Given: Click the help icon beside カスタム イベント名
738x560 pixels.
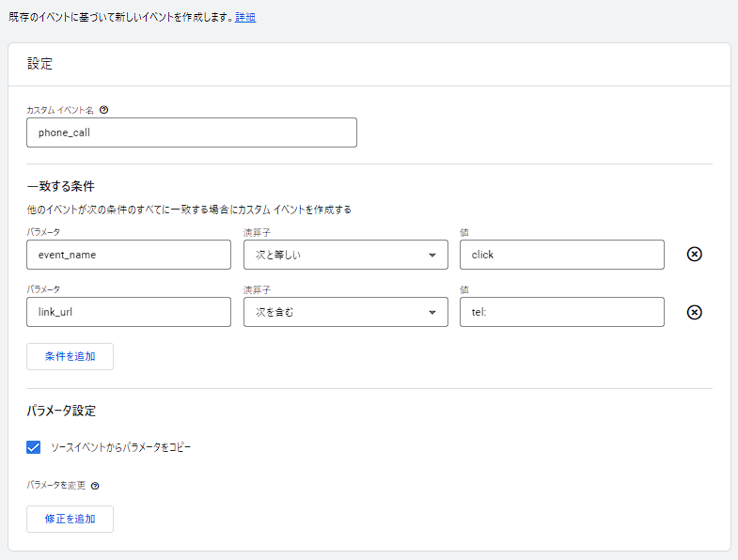Looking at the screenshot, I should (103, 110).
